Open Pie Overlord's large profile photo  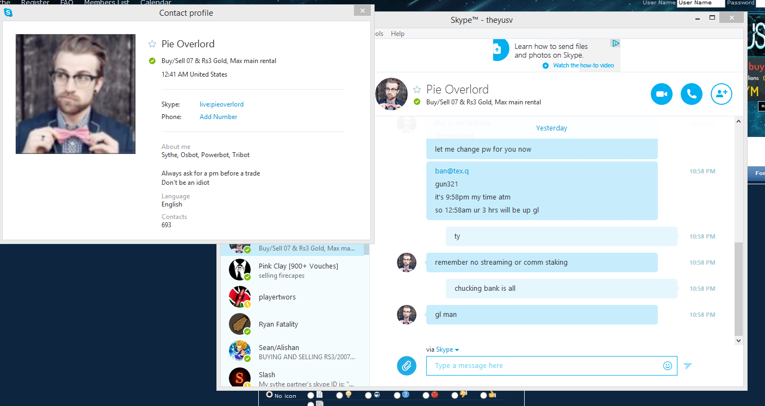pyautogui.click(x=76, y=94)
